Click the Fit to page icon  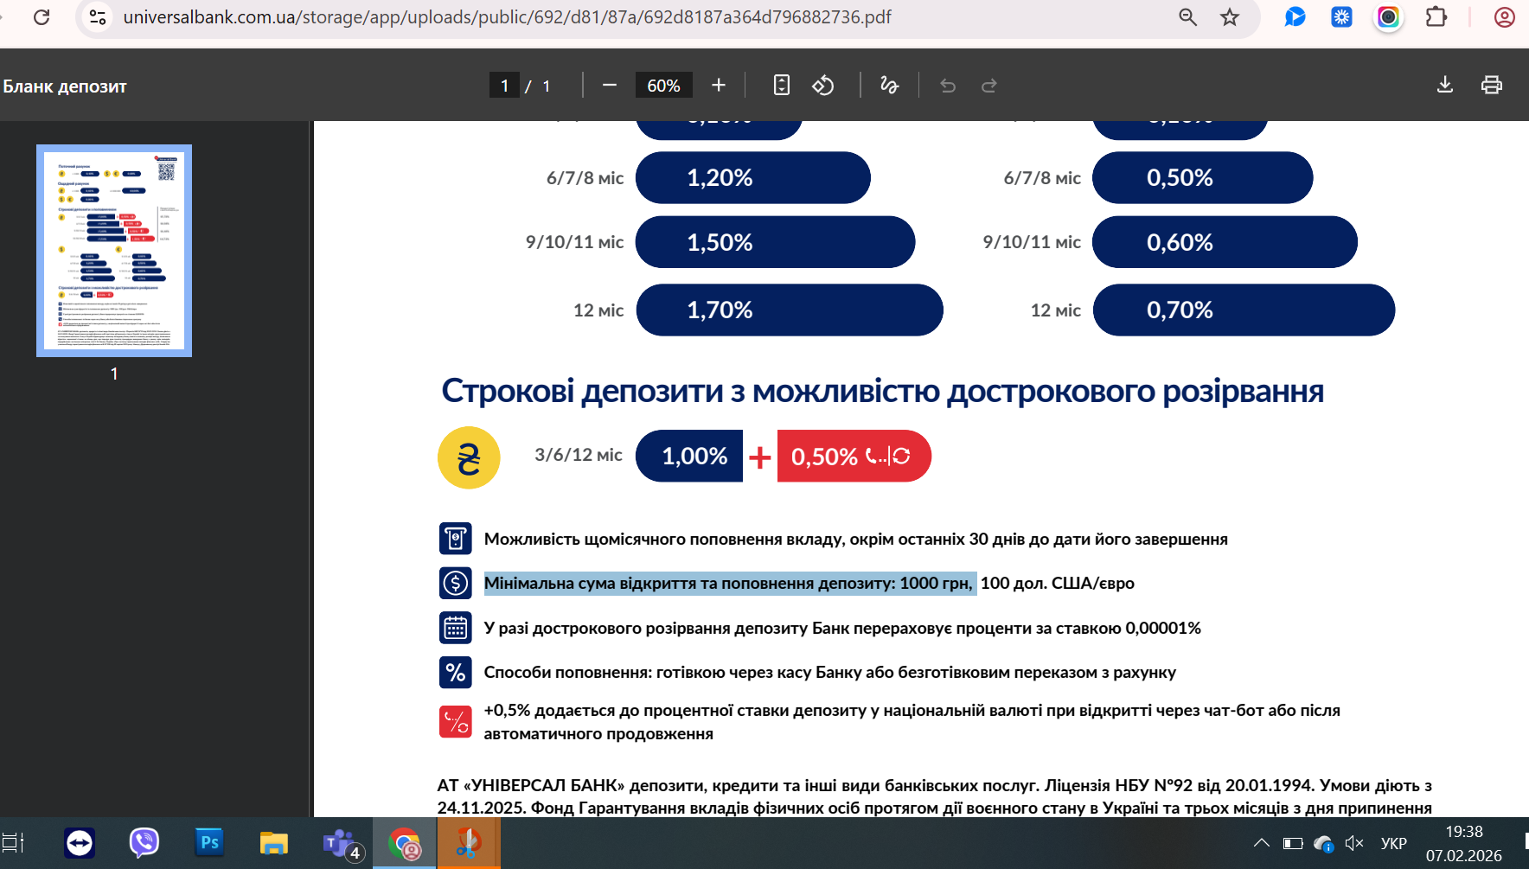click(782, 85)
